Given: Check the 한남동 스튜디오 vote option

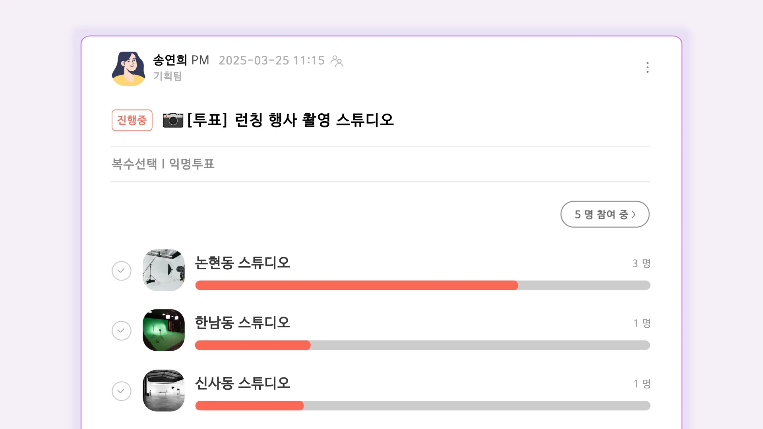Looking at the screenshot, I should 122,330.
